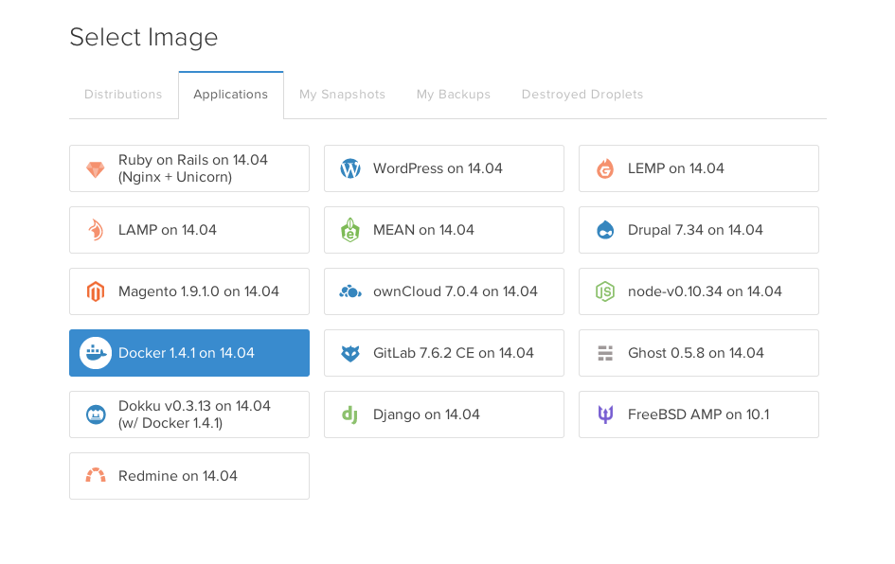Click the FreeBSD trident icon
895x564 pixels.
(x=605, y=414)
